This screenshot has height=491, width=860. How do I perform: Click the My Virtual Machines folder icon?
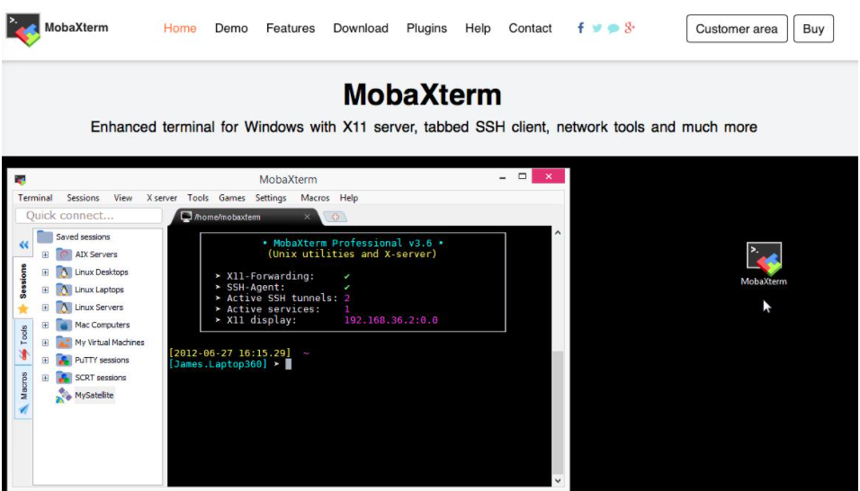tap(64, 342)
